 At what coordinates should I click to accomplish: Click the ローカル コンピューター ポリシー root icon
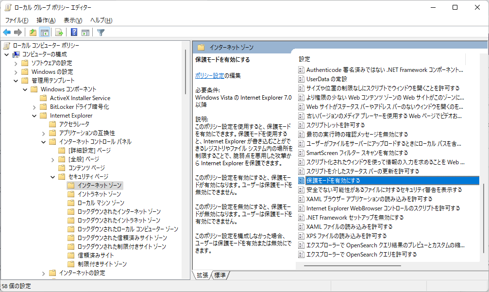pyautogui.click(x=6, y=46)
